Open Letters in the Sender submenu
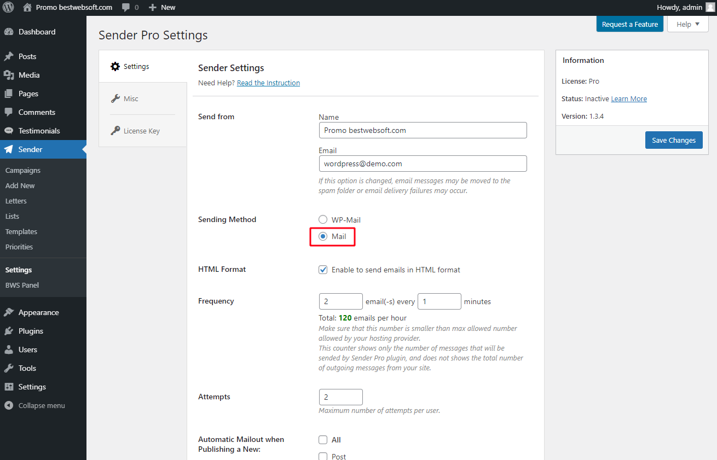Screen dimensions: 717x460 click(16, 201)
